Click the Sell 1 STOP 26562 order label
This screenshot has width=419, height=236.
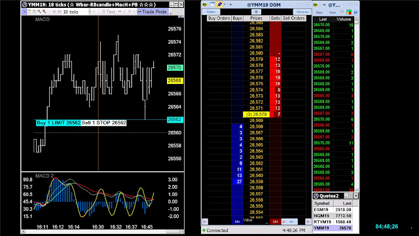pos(103,123)
